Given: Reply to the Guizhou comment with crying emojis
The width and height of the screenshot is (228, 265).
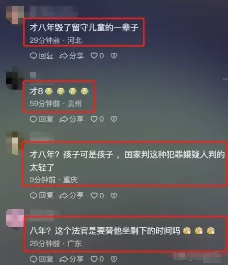Looking at the screenshot, I should click(41, 119).
